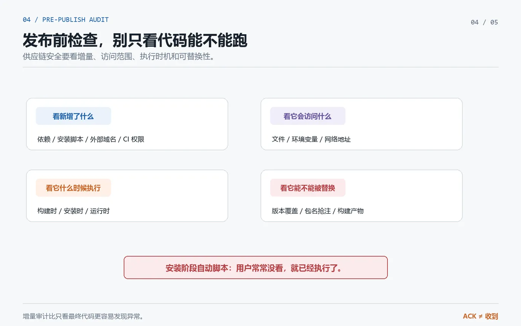Click the text '文件 / 环境变量 / 网络地址'
The height and width of the screenshot is (326, 521).
point(311,139)
